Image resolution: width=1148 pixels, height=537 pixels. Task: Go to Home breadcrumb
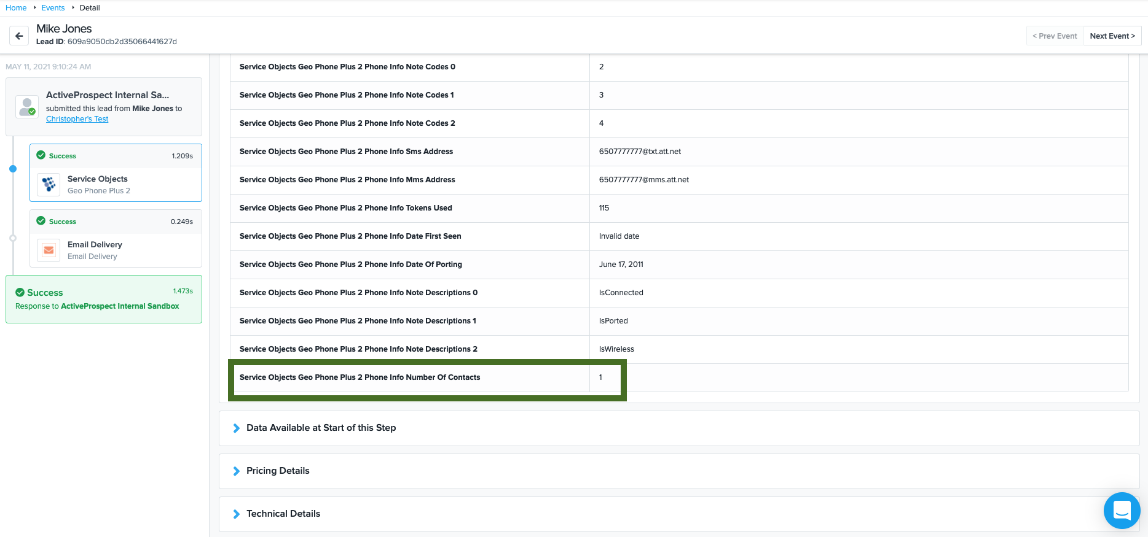pyautogui.click(x=16, y=8)
